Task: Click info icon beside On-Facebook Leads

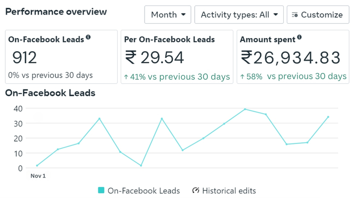Action: pos(88,37)
